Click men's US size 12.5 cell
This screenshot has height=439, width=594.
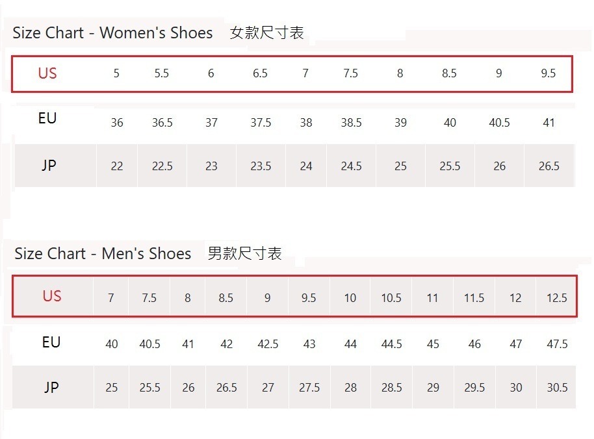click(557, 298)
